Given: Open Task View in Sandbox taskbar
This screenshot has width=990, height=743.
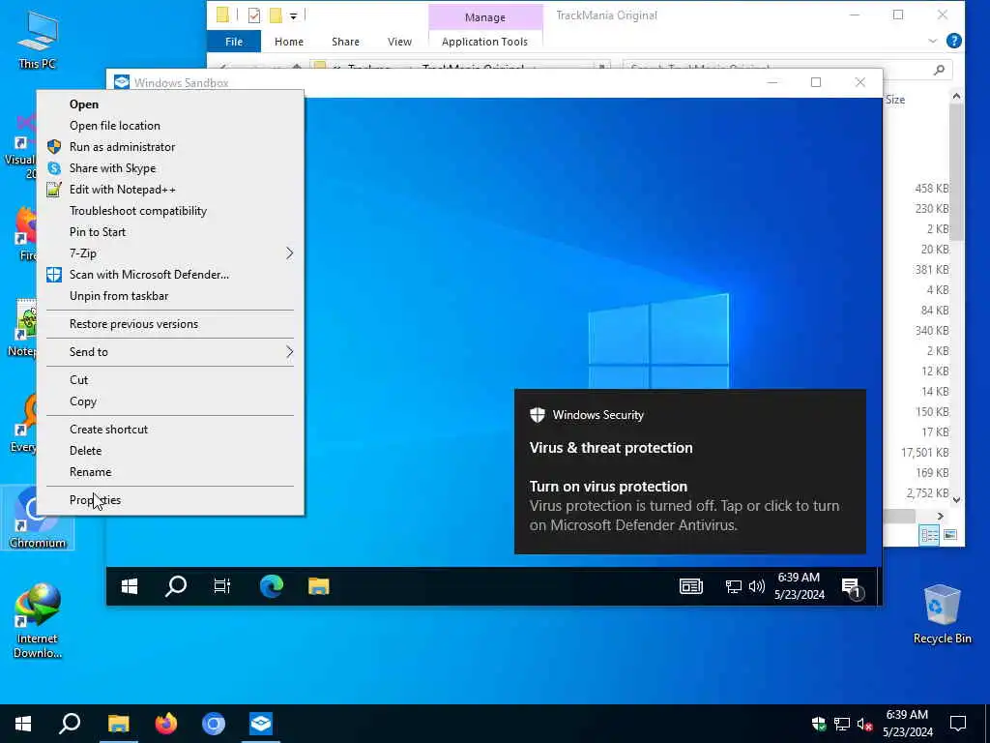Looking at the screenshot, I should (222, 587).
